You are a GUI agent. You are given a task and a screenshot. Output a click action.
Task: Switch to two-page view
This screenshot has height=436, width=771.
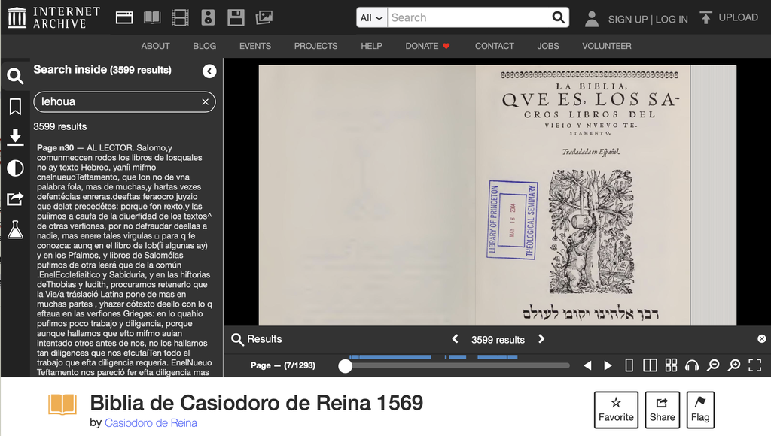point(650,365)
